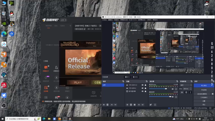Open the audio mixer bottom three-dot menu

point(155,105)
